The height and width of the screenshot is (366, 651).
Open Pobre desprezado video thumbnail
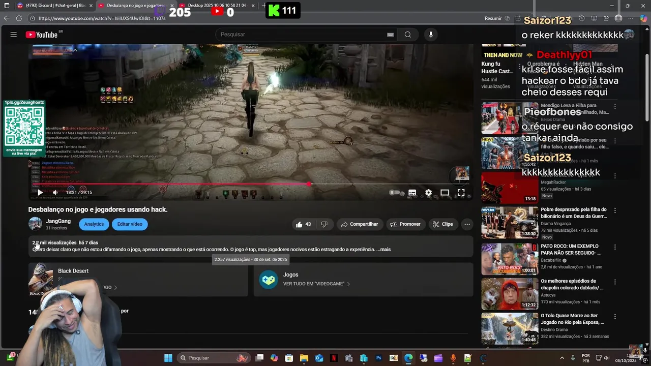[510, 222]
